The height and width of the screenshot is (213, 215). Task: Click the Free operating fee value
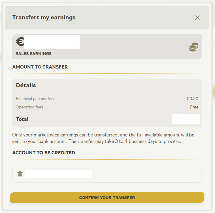194,107
